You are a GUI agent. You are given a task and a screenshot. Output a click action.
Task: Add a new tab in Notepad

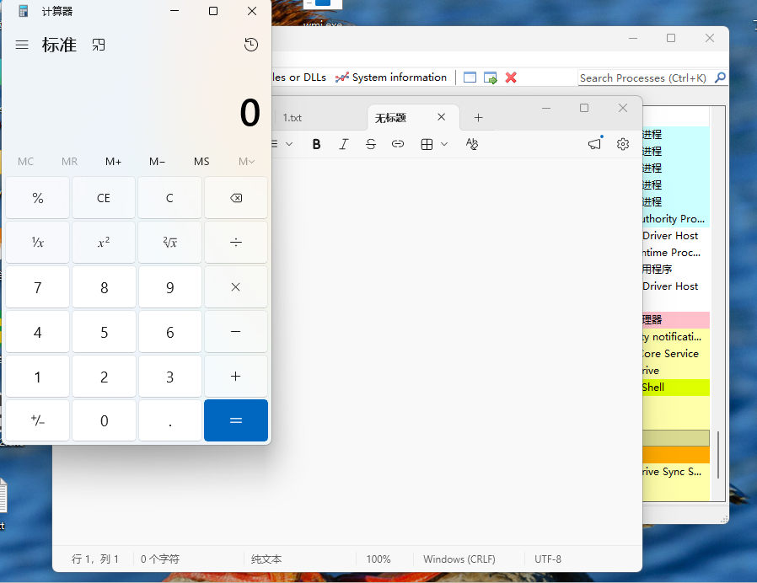(x=478, y=118)
